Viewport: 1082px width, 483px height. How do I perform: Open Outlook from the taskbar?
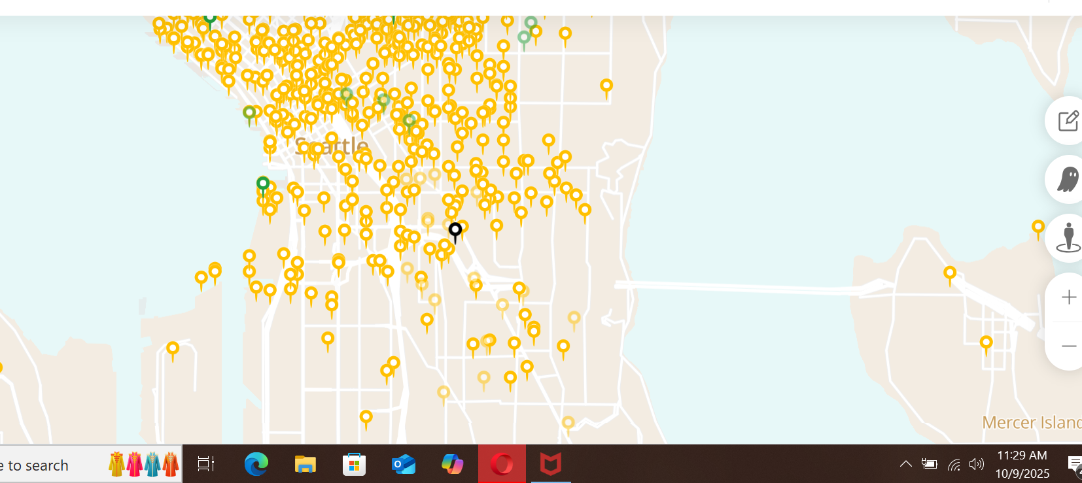coord(403,465)
